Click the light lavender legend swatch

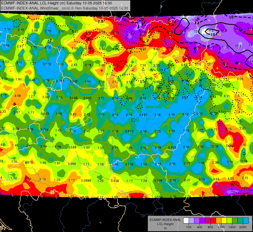point(191,221)
